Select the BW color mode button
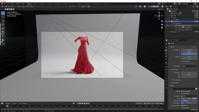 click(183, 98)
